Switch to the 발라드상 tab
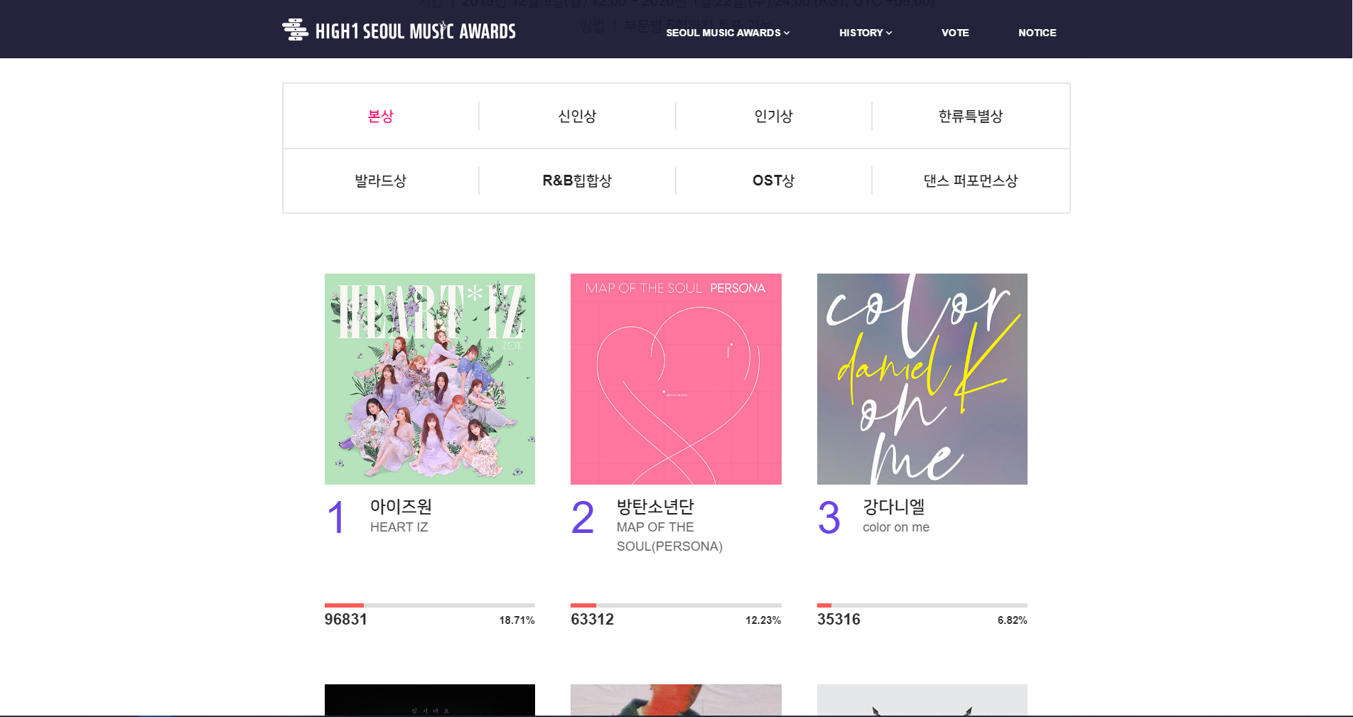 381,180
